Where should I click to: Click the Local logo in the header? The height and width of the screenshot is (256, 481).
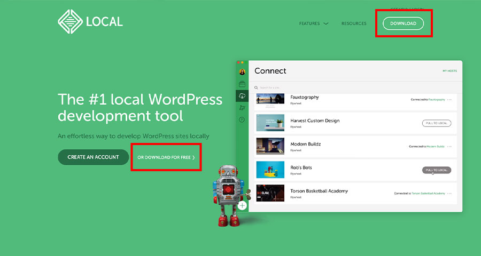click(90, 22)
